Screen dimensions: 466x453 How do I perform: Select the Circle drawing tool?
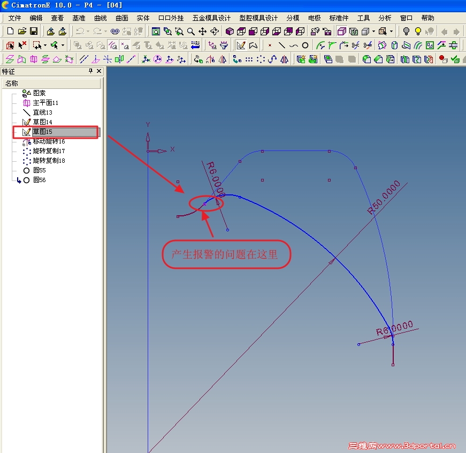pos(305,45)
